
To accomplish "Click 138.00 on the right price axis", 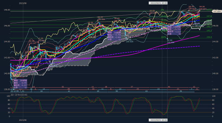I will [x=215, y=89].
